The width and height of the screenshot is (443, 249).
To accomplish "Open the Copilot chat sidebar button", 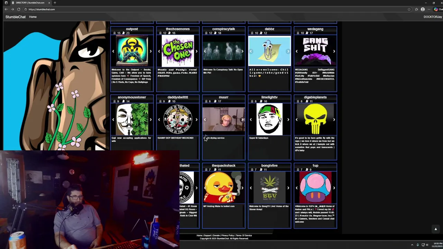I will pyautogui.click(x=437, y=9).
